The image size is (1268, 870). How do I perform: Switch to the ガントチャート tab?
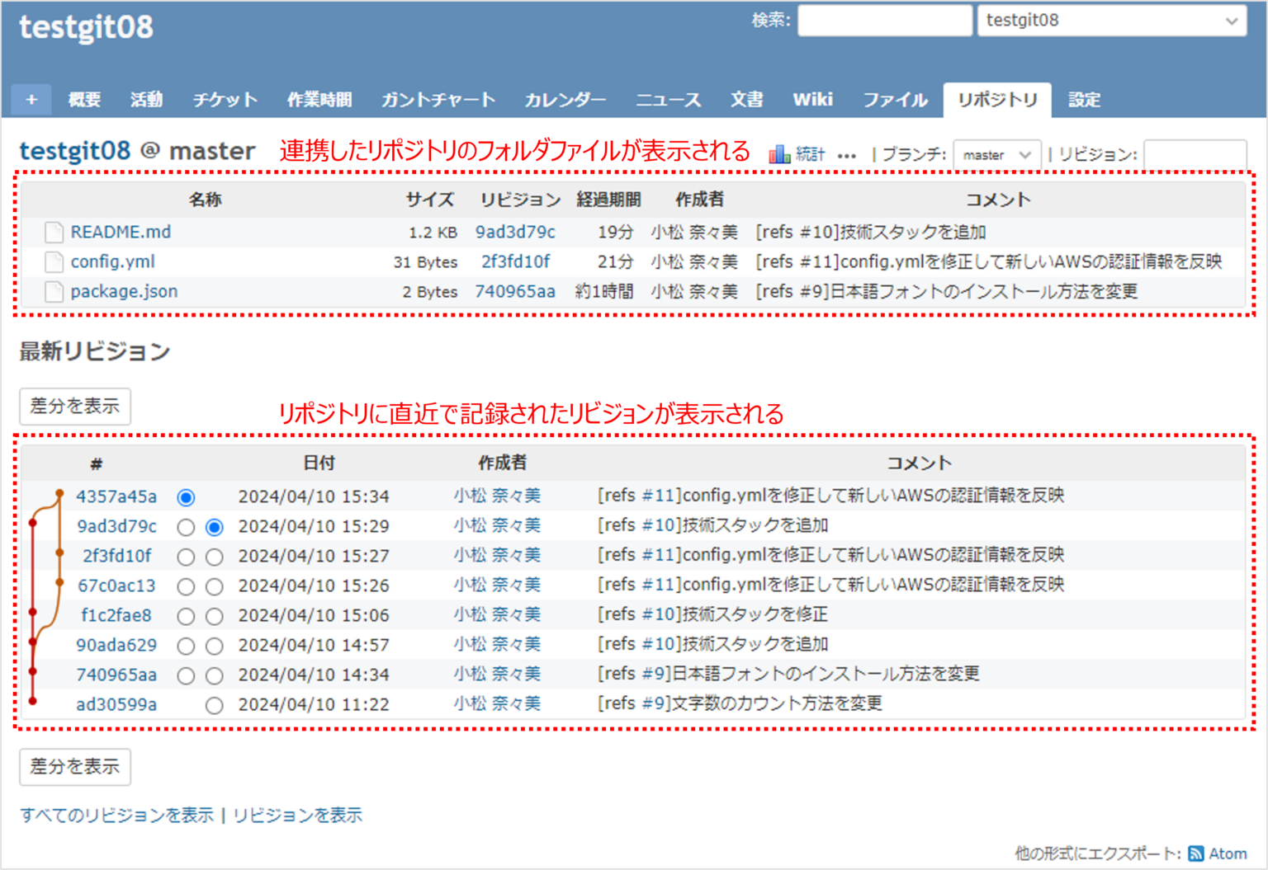(438, 99)
